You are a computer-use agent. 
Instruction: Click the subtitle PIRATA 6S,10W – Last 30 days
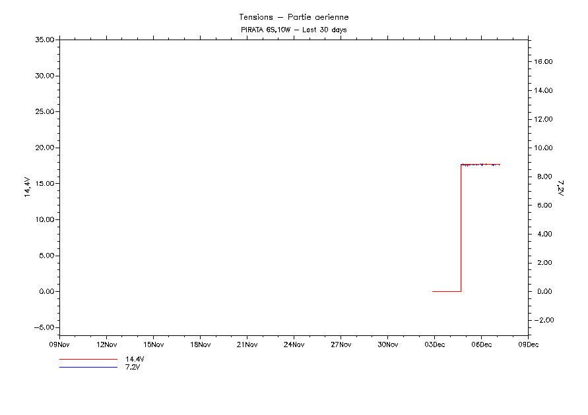(x=294, y=30)
